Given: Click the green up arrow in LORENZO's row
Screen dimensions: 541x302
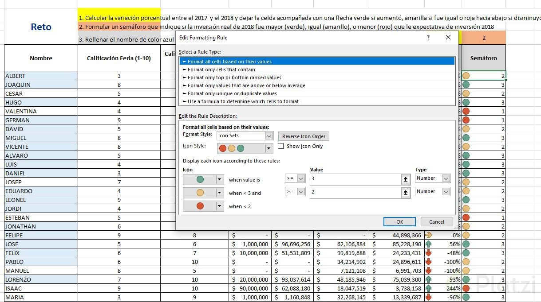Looking at the screenshot, I should point(428,279).
